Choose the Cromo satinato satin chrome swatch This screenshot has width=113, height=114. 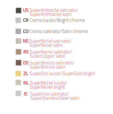(x=18, y=31)
